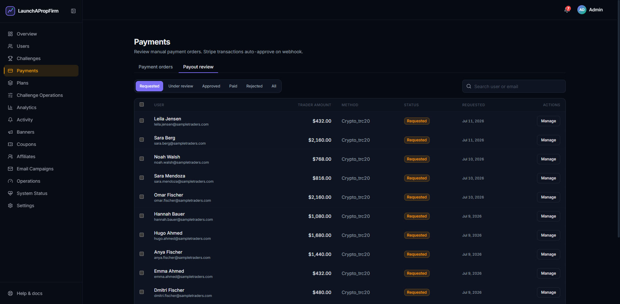Click the Requested column header
This screenshot has width=620, height=304.
(473, 105)
